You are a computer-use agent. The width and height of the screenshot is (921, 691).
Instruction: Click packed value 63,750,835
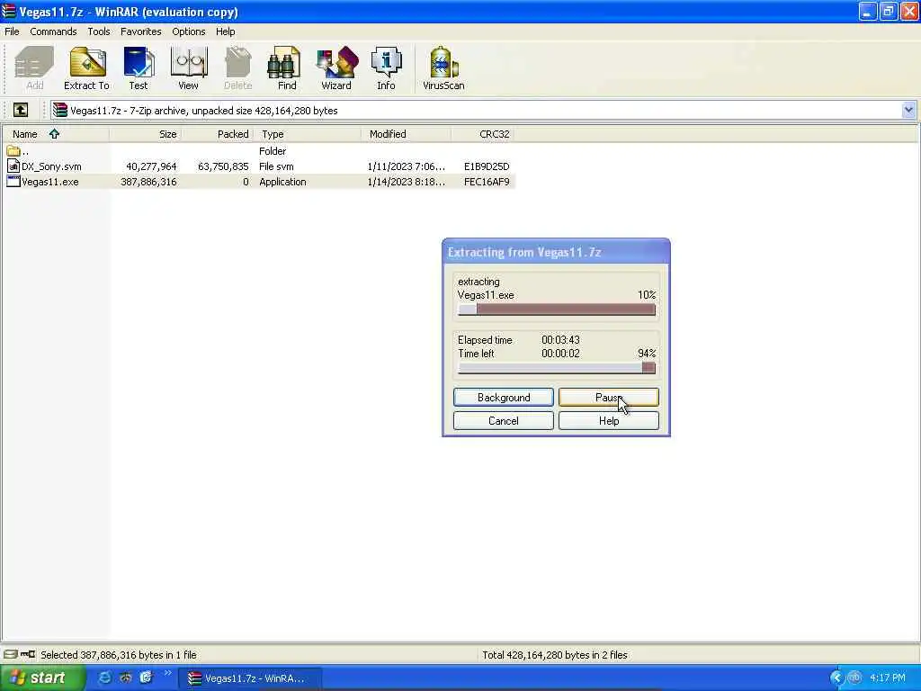pyautogui.click(x=223, y=166)
